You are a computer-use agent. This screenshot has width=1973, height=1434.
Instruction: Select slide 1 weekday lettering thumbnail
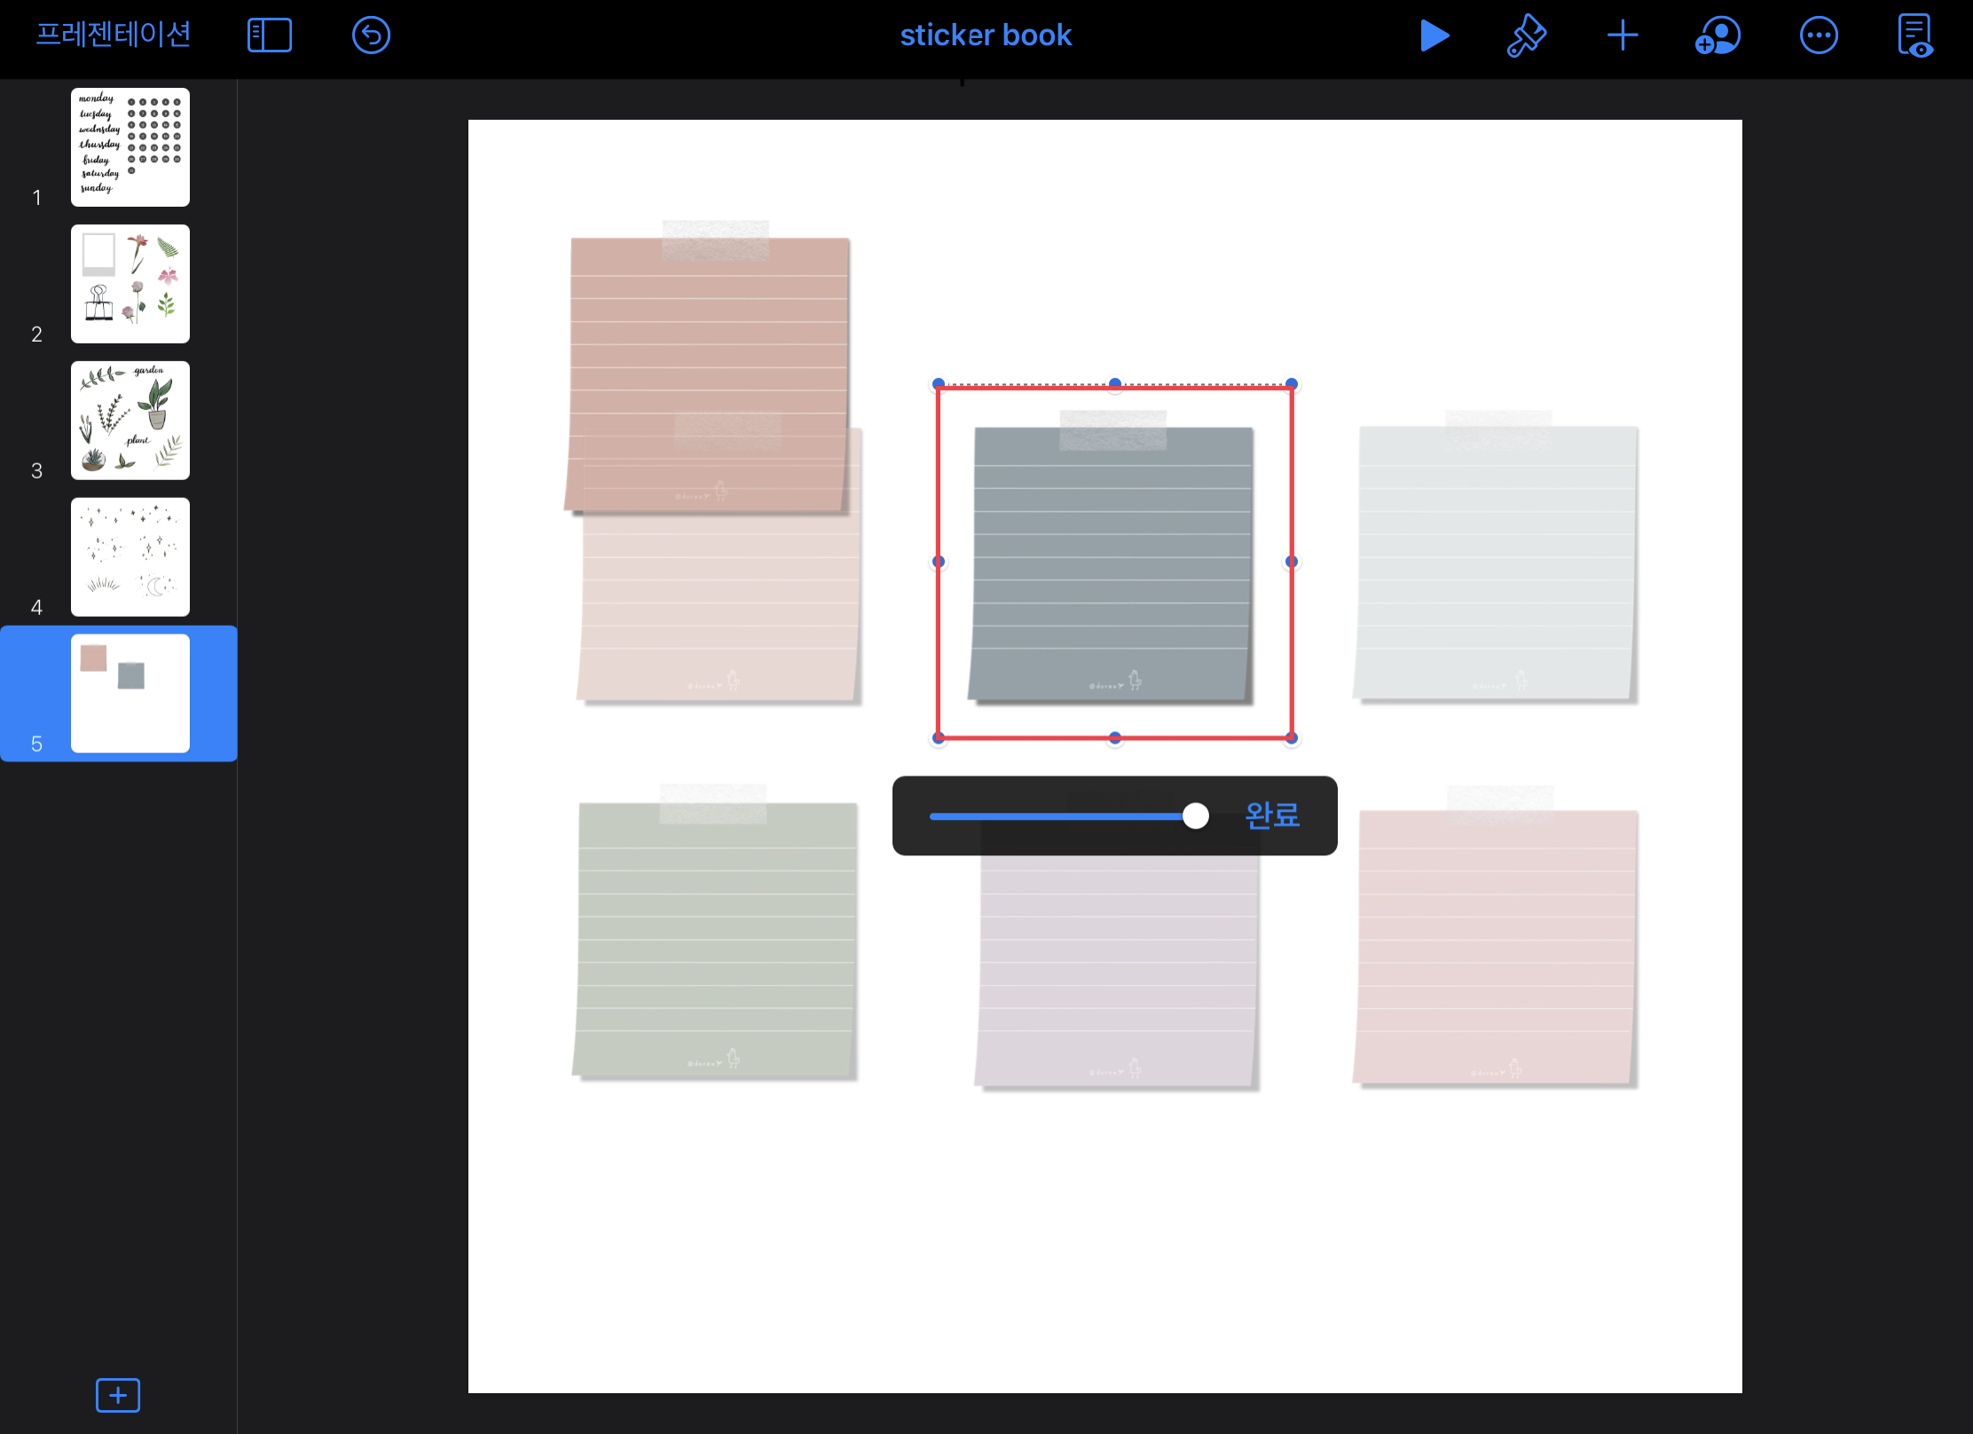[130, 147]
